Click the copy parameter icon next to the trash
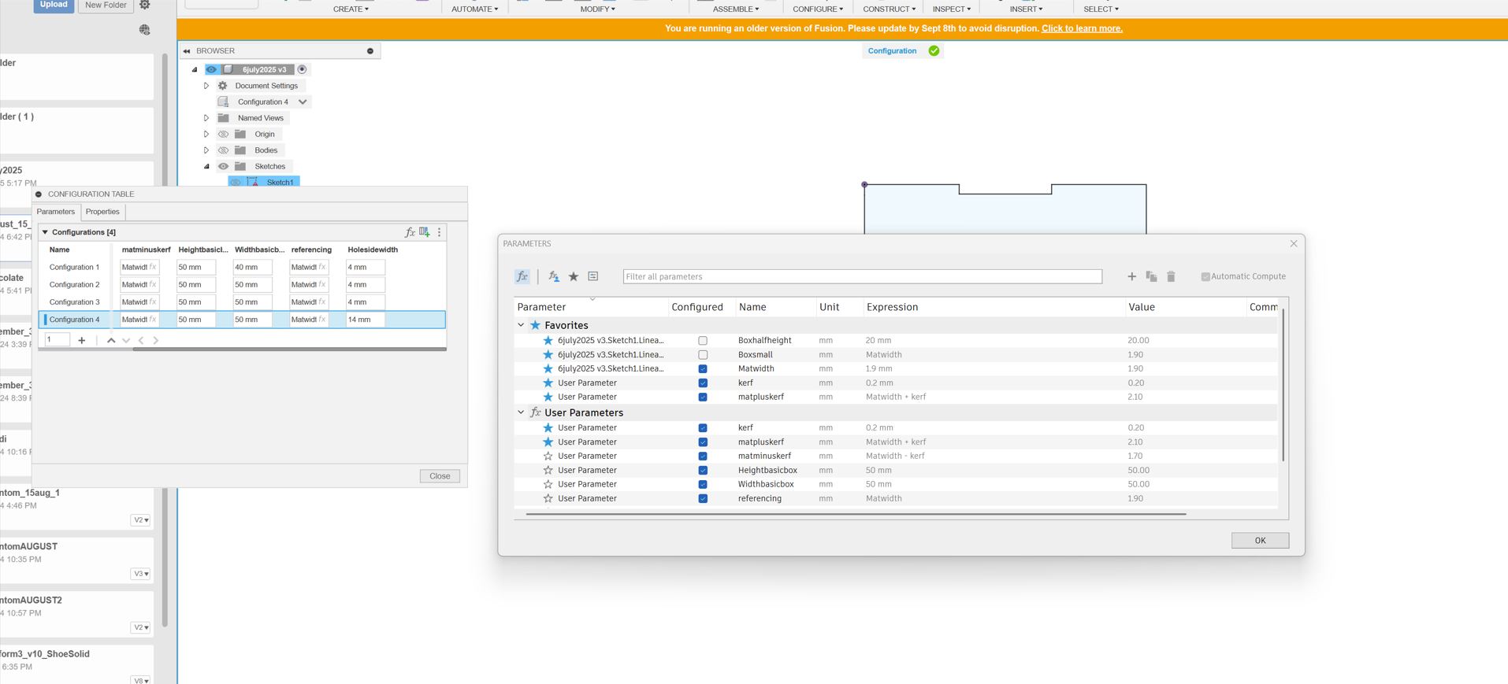Image resolution: width=1508 pixels, height=684 pixels. tap(1151, 276)
